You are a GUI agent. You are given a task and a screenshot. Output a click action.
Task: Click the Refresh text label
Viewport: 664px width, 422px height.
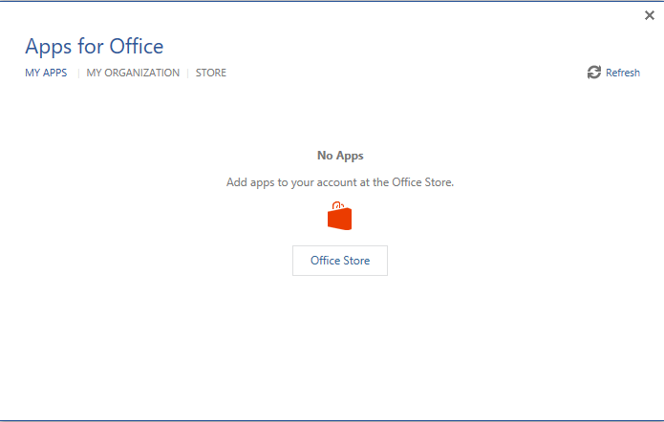[623, 73]
